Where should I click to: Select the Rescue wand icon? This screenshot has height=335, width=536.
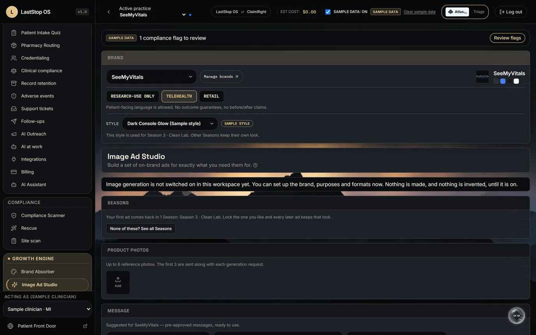(x=14, y=228)
